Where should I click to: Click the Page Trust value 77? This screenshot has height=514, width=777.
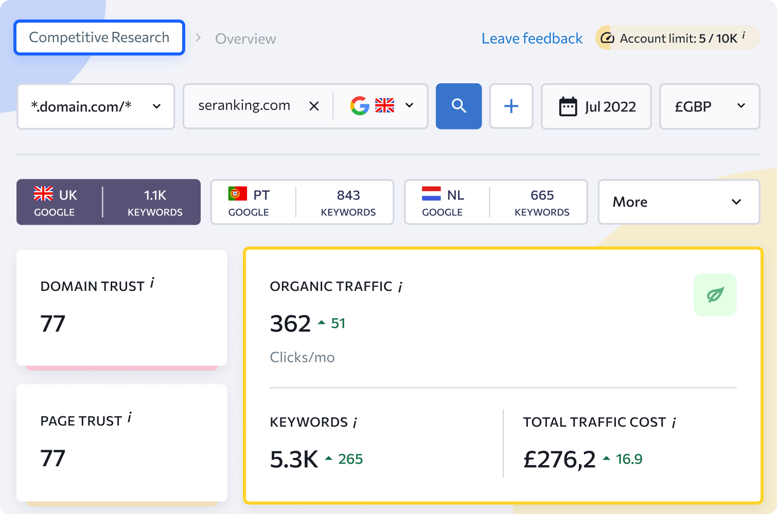point(53,458)
